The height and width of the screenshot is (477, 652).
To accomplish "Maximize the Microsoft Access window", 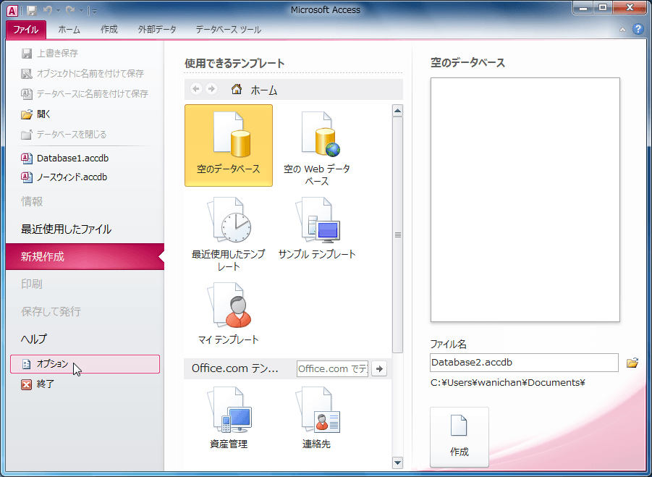I will point(603,8).
